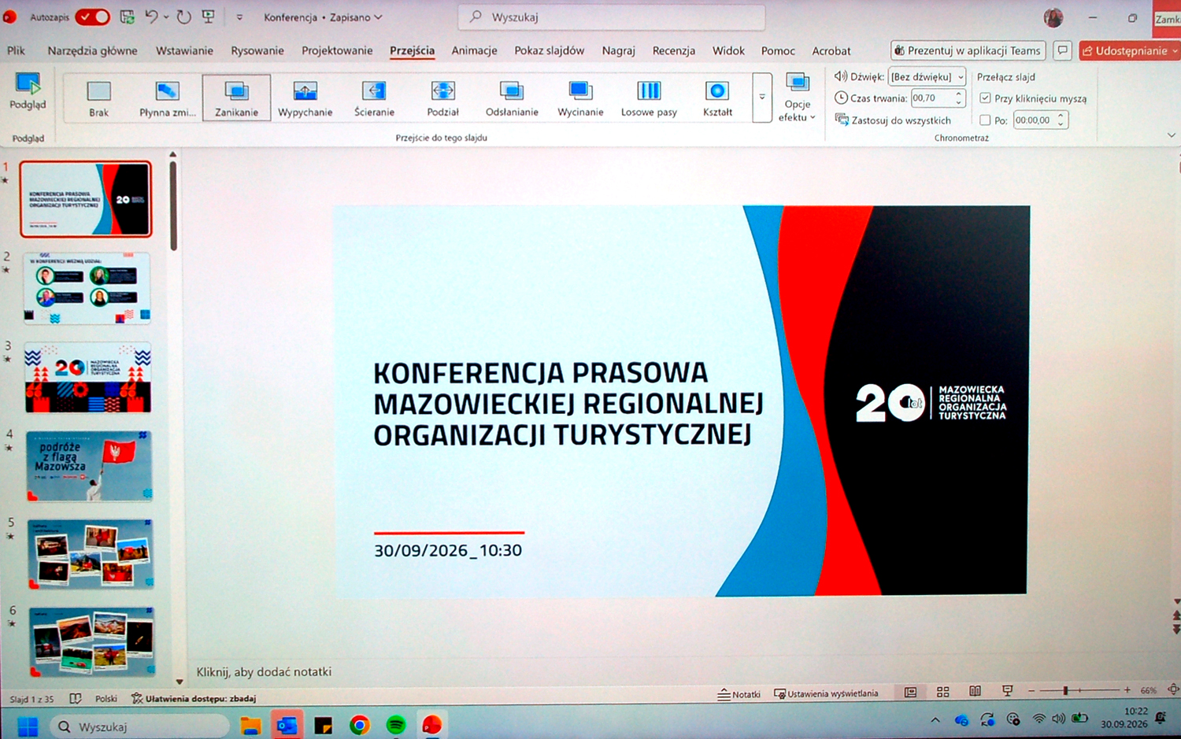
Task: Click the Podgląd preview icon
Action: coord(28,83)
